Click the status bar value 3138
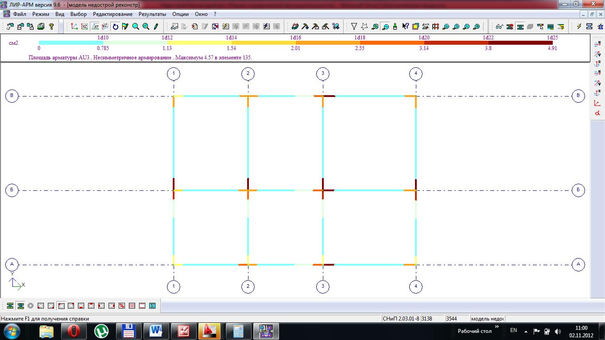 click(x=432, y=318)
